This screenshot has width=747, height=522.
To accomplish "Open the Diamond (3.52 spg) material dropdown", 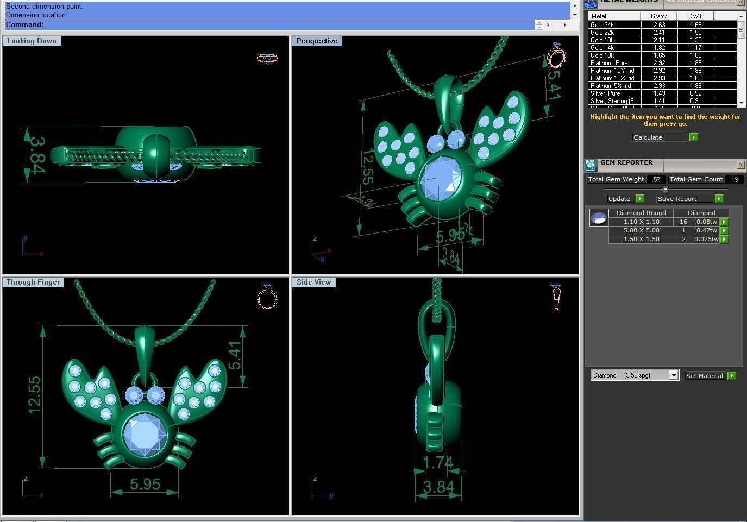I will pyautogui.click(x=674, y=375).
